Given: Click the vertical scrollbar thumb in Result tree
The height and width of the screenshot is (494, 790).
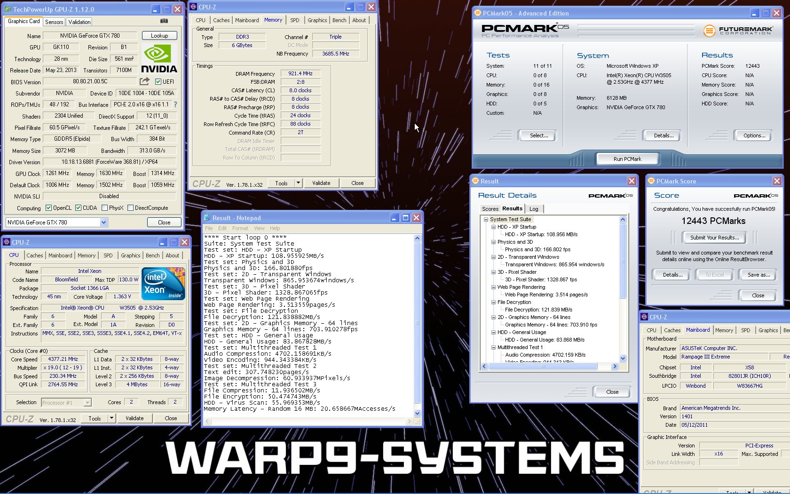Looking at the screenshot, I should pos(623,261).
